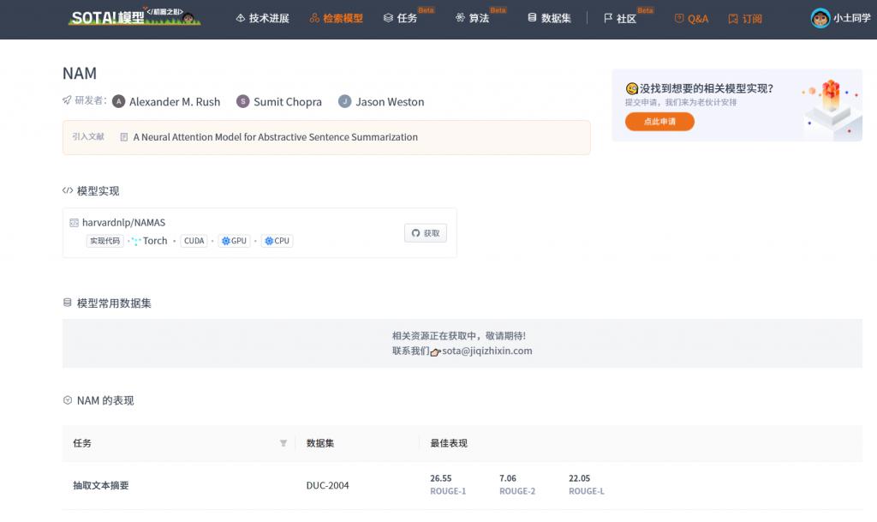This screenshot has width=877, height=522.
Task: Click the 算法 atom icon
Action: tap(460, 18)
